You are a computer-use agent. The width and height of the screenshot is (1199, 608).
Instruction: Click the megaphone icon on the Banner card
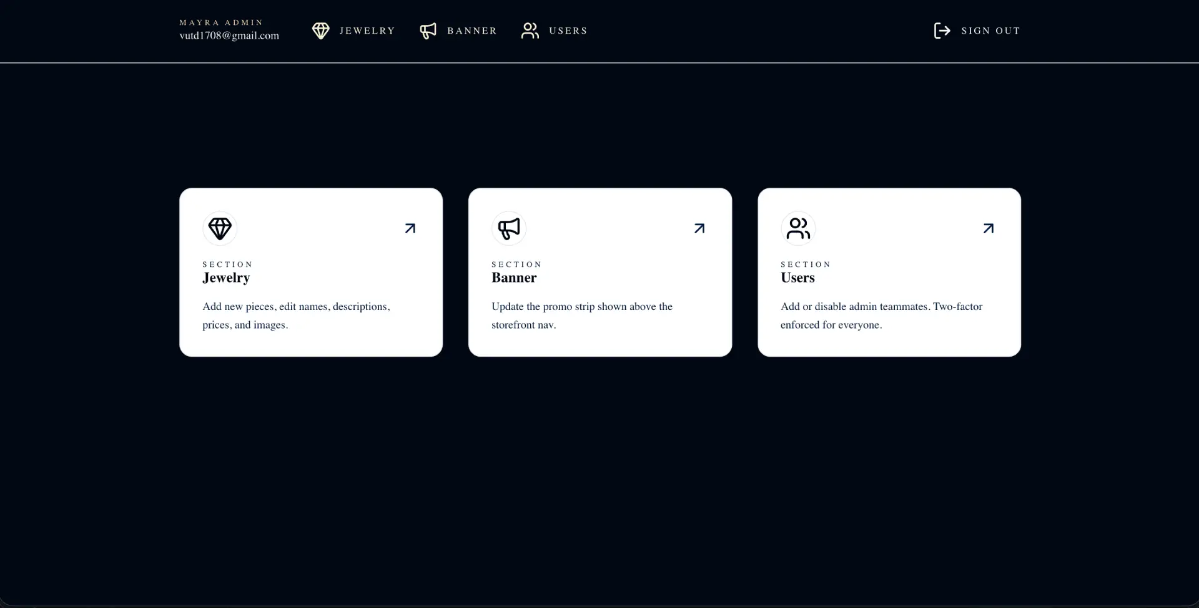509,228
